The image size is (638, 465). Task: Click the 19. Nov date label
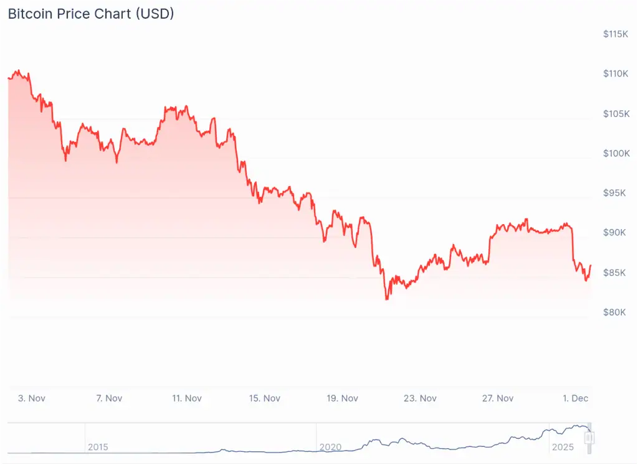coord(342,398)
